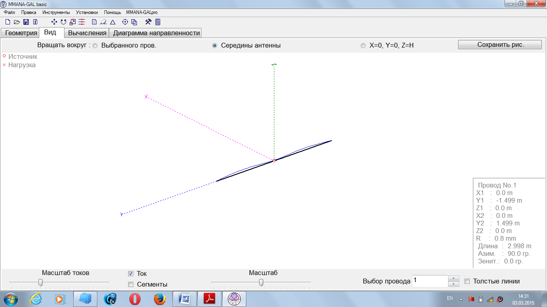The width and height of the screenshot is (547, 307).
Task: Open the MMANA-GALpro menu
Action: pyautogui.click(x=142, y=12)
